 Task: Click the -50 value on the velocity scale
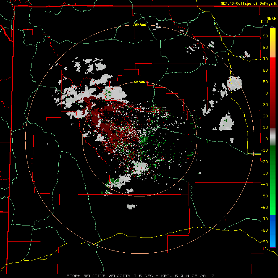[x=264, y=196]
